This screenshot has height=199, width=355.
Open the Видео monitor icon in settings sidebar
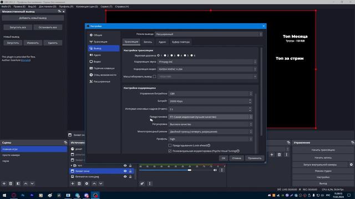[91, 61]
